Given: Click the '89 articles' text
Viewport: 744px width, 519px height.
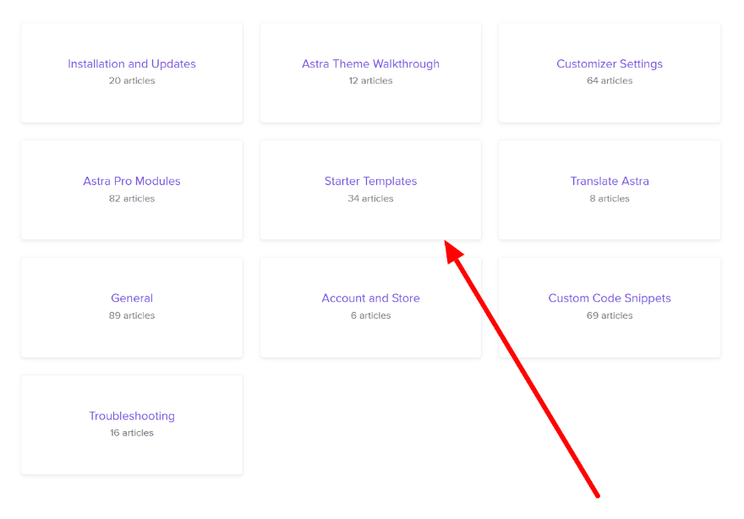Looking at the screenshot, I should tap(132, 315).
